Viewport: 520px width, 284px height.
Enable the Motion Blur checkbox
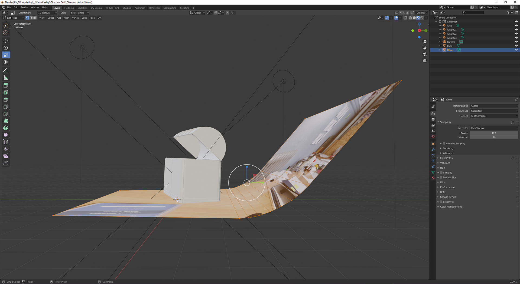441,178
